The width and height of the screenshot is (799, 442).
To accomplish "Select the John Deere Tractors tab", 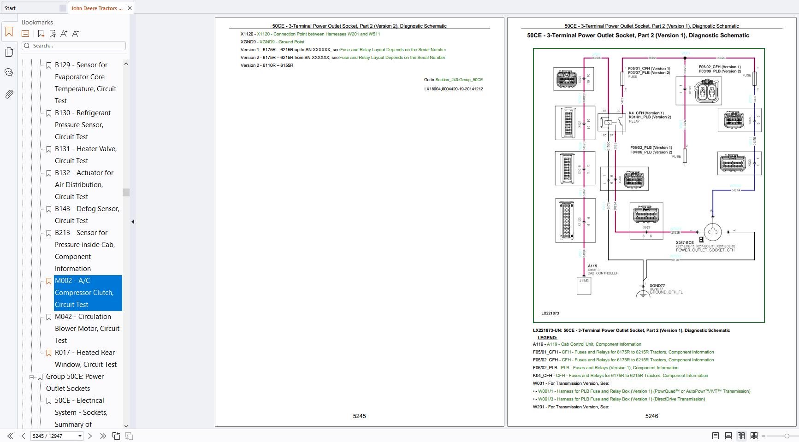I will [x=97, y=8].
